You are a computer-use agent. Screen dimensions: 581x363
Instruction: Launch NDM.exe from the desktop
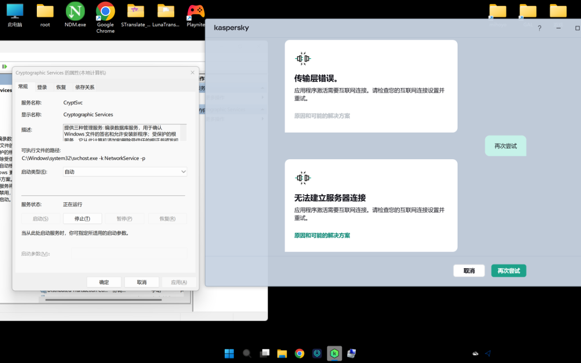[75, 15]
